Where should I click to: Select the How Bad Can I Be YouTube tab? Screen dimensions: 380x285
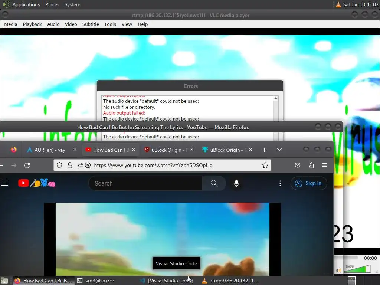coord(111,150)
